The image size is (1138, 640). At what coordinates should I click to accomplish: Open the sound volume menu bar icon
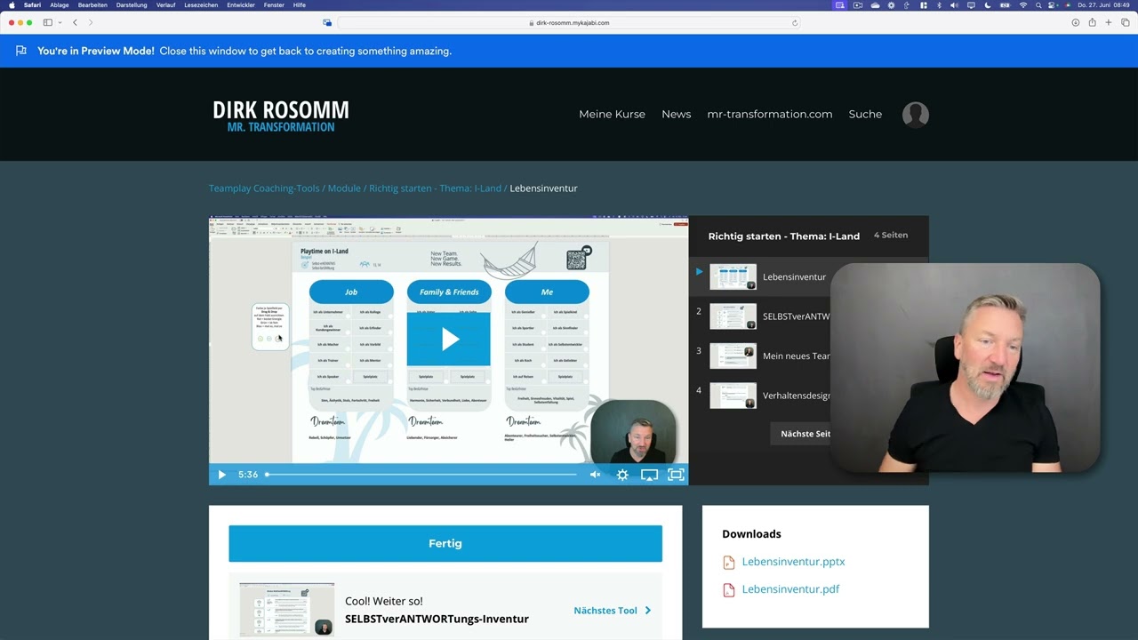(x=955, y=5)
